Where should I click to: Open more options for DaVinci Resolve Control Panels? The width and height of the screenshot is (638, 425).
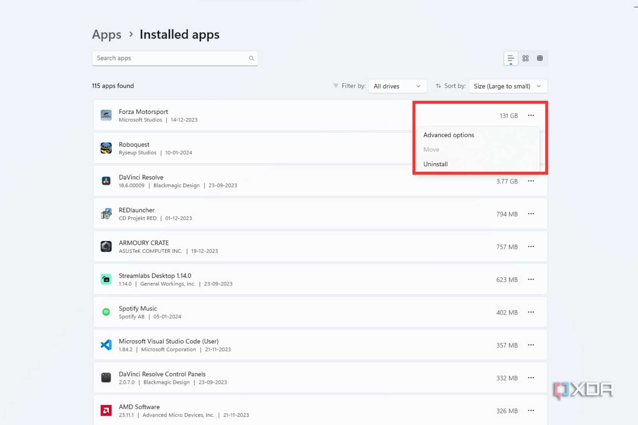point(531,378)
